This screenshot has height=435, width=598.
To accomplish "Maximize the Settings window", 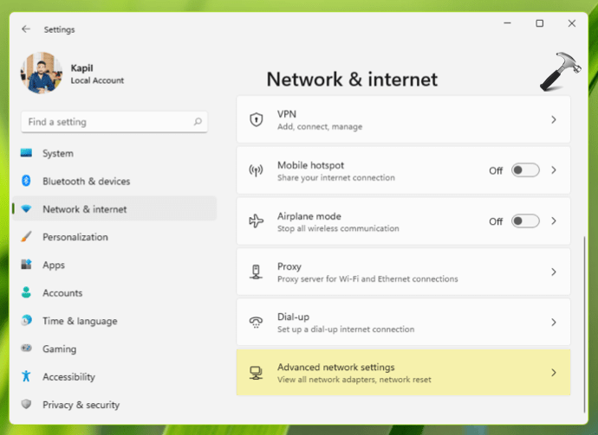I will [x=539, y=23].
